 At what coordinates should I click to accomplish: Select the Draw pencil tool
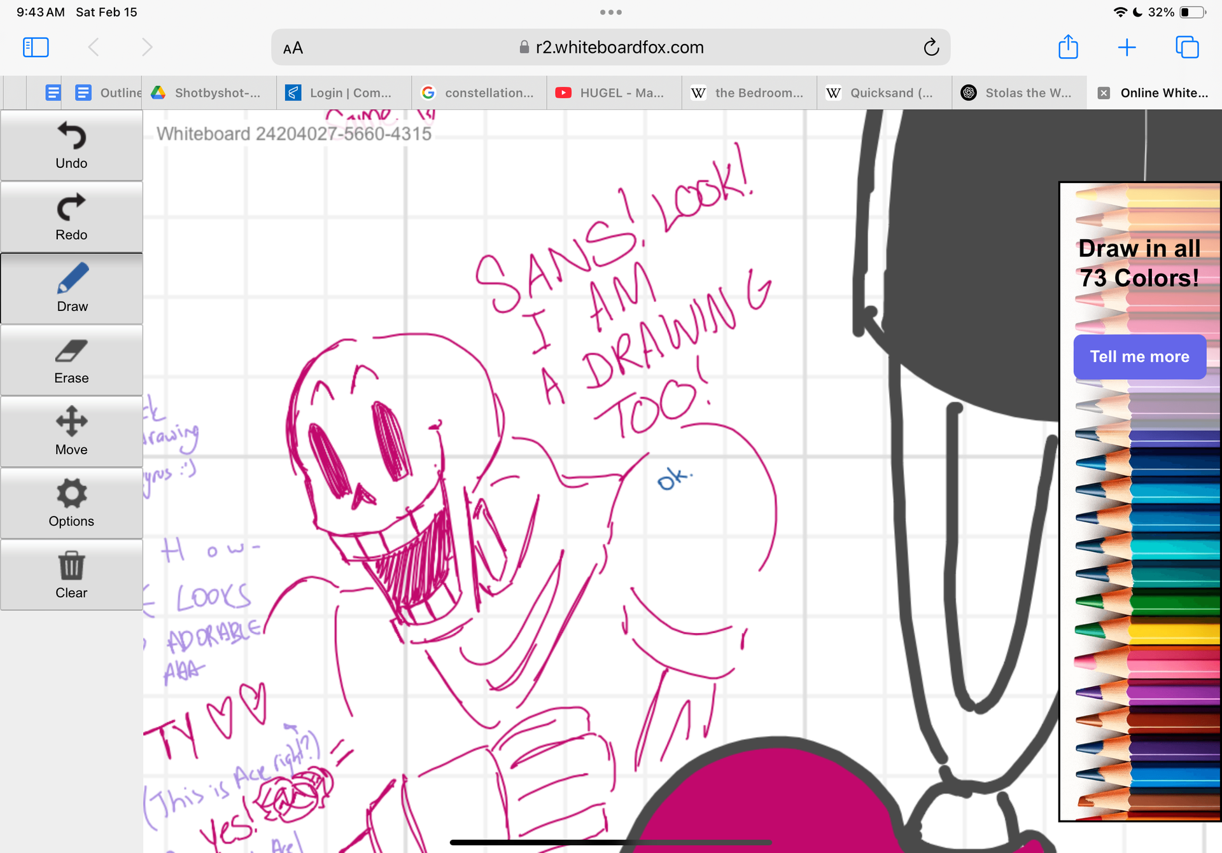pos(71,289)
